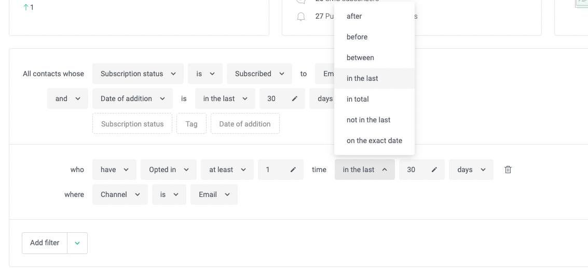Add the dashed Date of addition suggestion

(x=245, y=124)
